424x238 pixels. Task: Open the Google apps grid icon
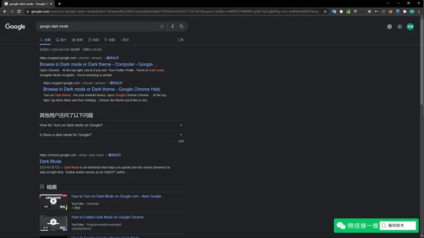[x=400, y=26]
